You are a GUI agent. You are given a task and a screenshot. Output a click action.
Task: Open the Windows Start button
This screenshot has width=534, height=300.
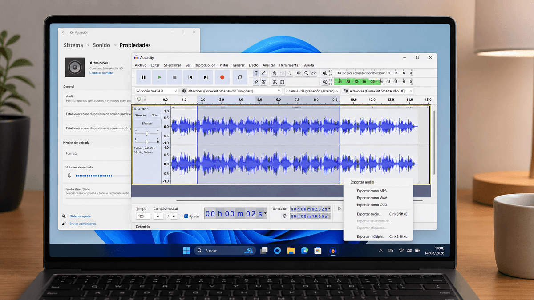[x=186, y=251]
